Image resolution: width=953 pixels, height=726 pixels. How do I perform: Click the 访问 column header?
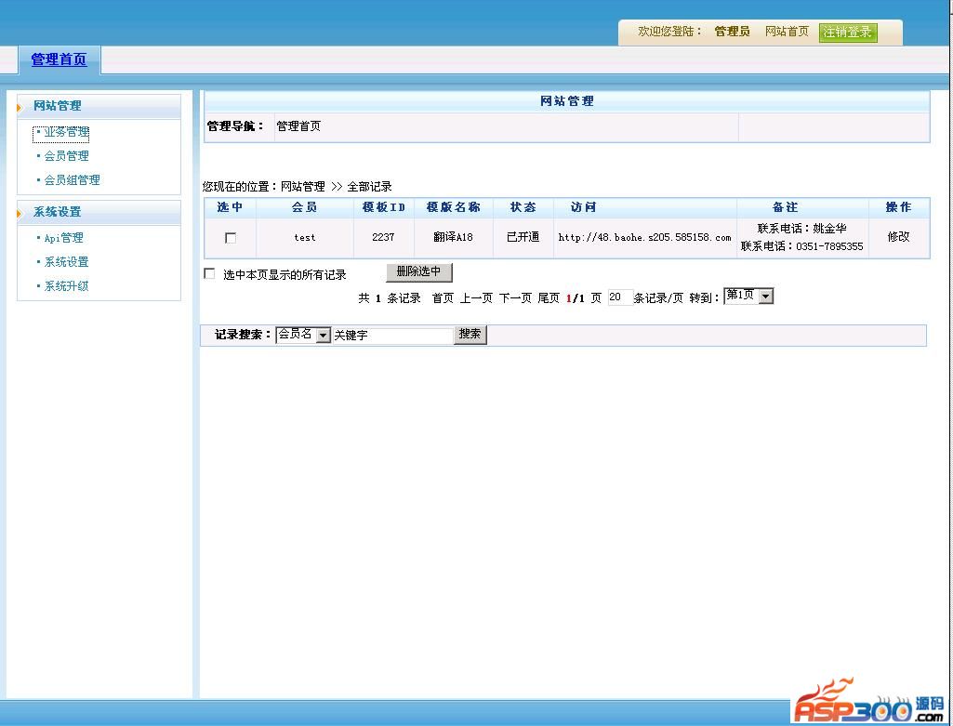point(584,207)
